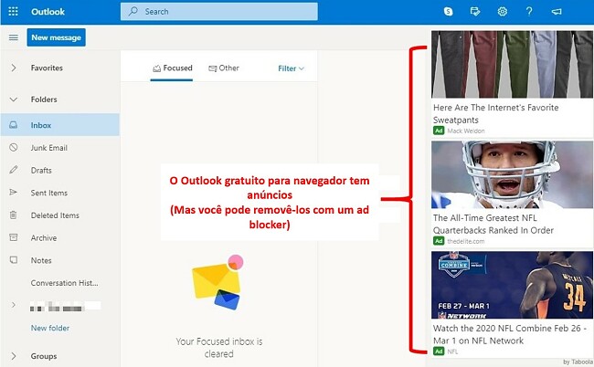Switch to the Other tab

click(x=224, y=68)
